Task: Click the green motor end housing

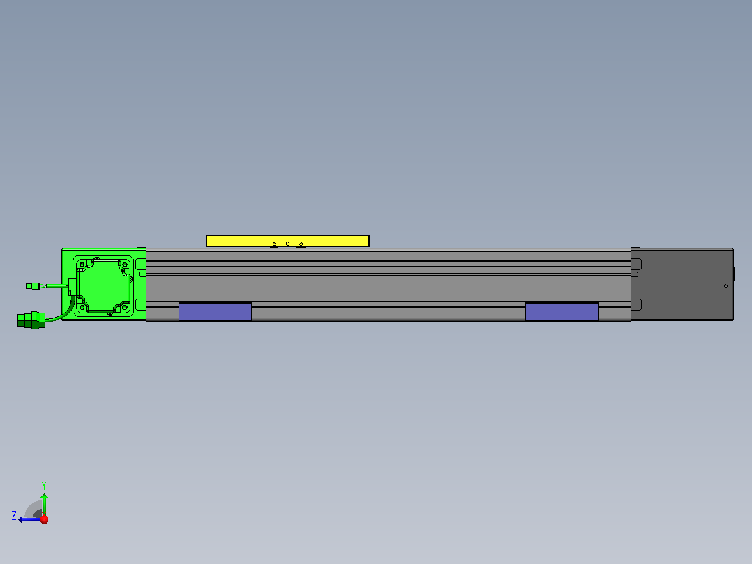Action: click(x=104, y=284)
